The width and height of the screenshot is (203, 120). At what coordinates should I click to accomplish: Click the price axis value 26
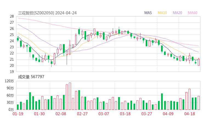point(12,29)
